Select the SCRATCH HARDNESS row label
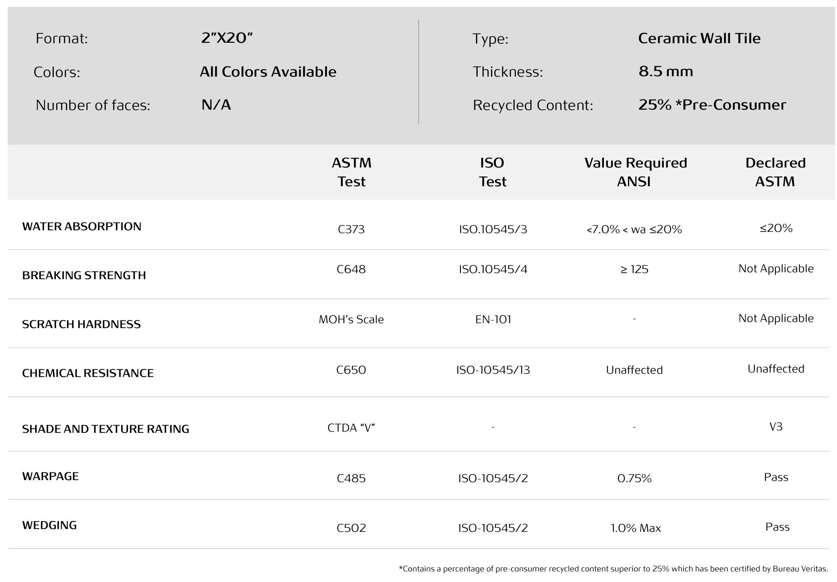837x582 pixels. [x=81, y=324]
